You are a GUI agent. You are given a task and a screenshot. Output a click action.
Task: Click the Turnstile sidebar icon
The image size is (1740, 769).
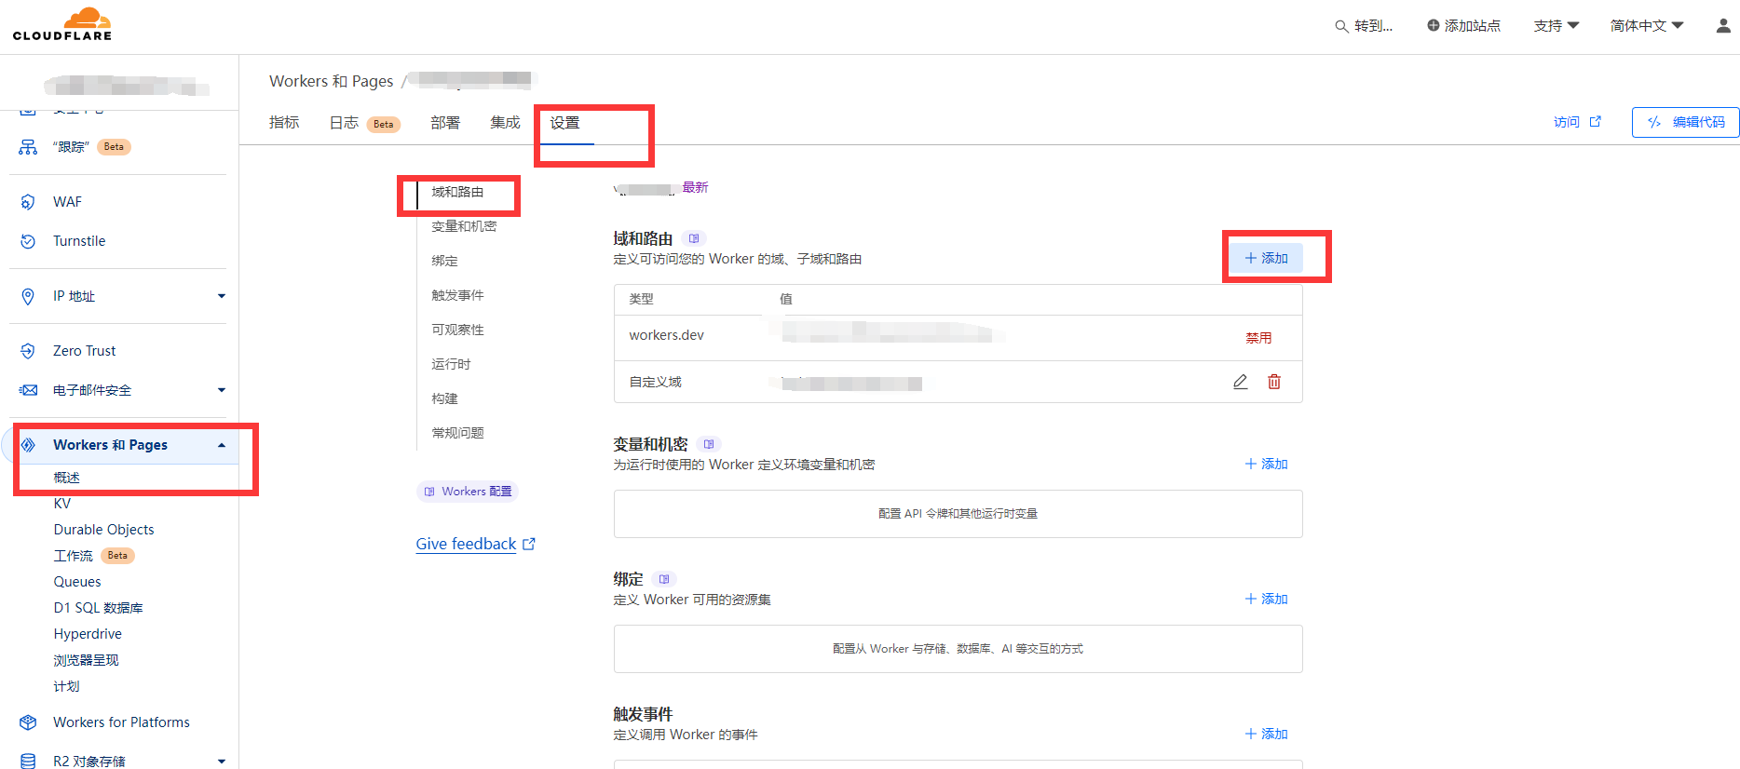pyautogui.click(x=28, y=241)
